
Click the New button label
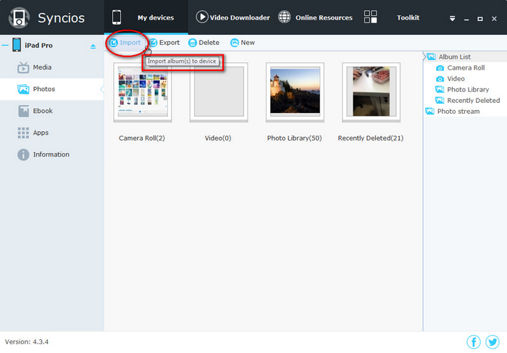[248, 42]
